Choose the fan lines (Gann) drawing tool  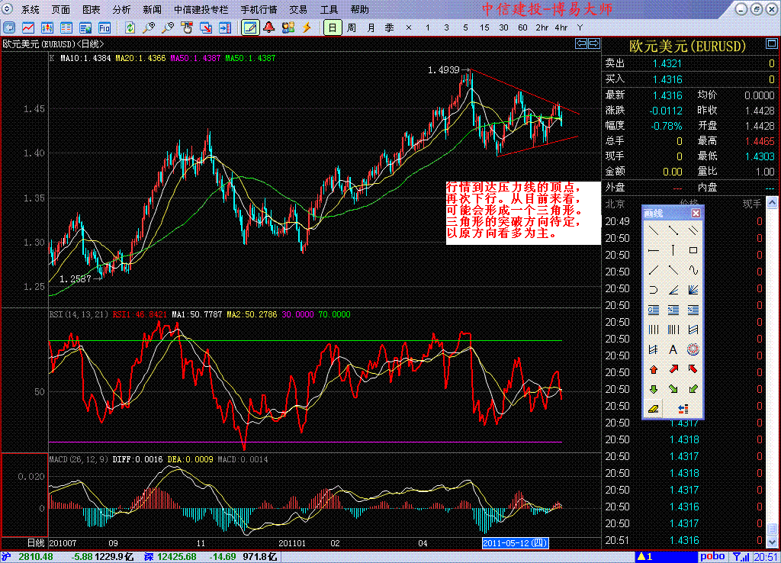click(x=693, y=290)
